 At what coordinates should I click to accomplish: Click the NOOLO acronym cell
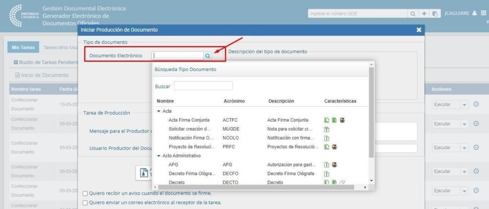pyautogui.click(x=230, y=138)
